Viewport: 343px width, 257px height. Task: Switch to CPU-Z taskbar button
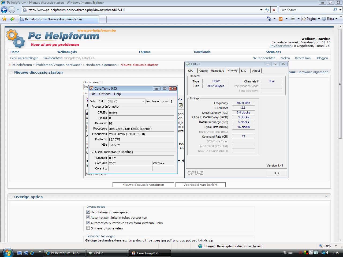pyautogui.click(x=107, y=253)
